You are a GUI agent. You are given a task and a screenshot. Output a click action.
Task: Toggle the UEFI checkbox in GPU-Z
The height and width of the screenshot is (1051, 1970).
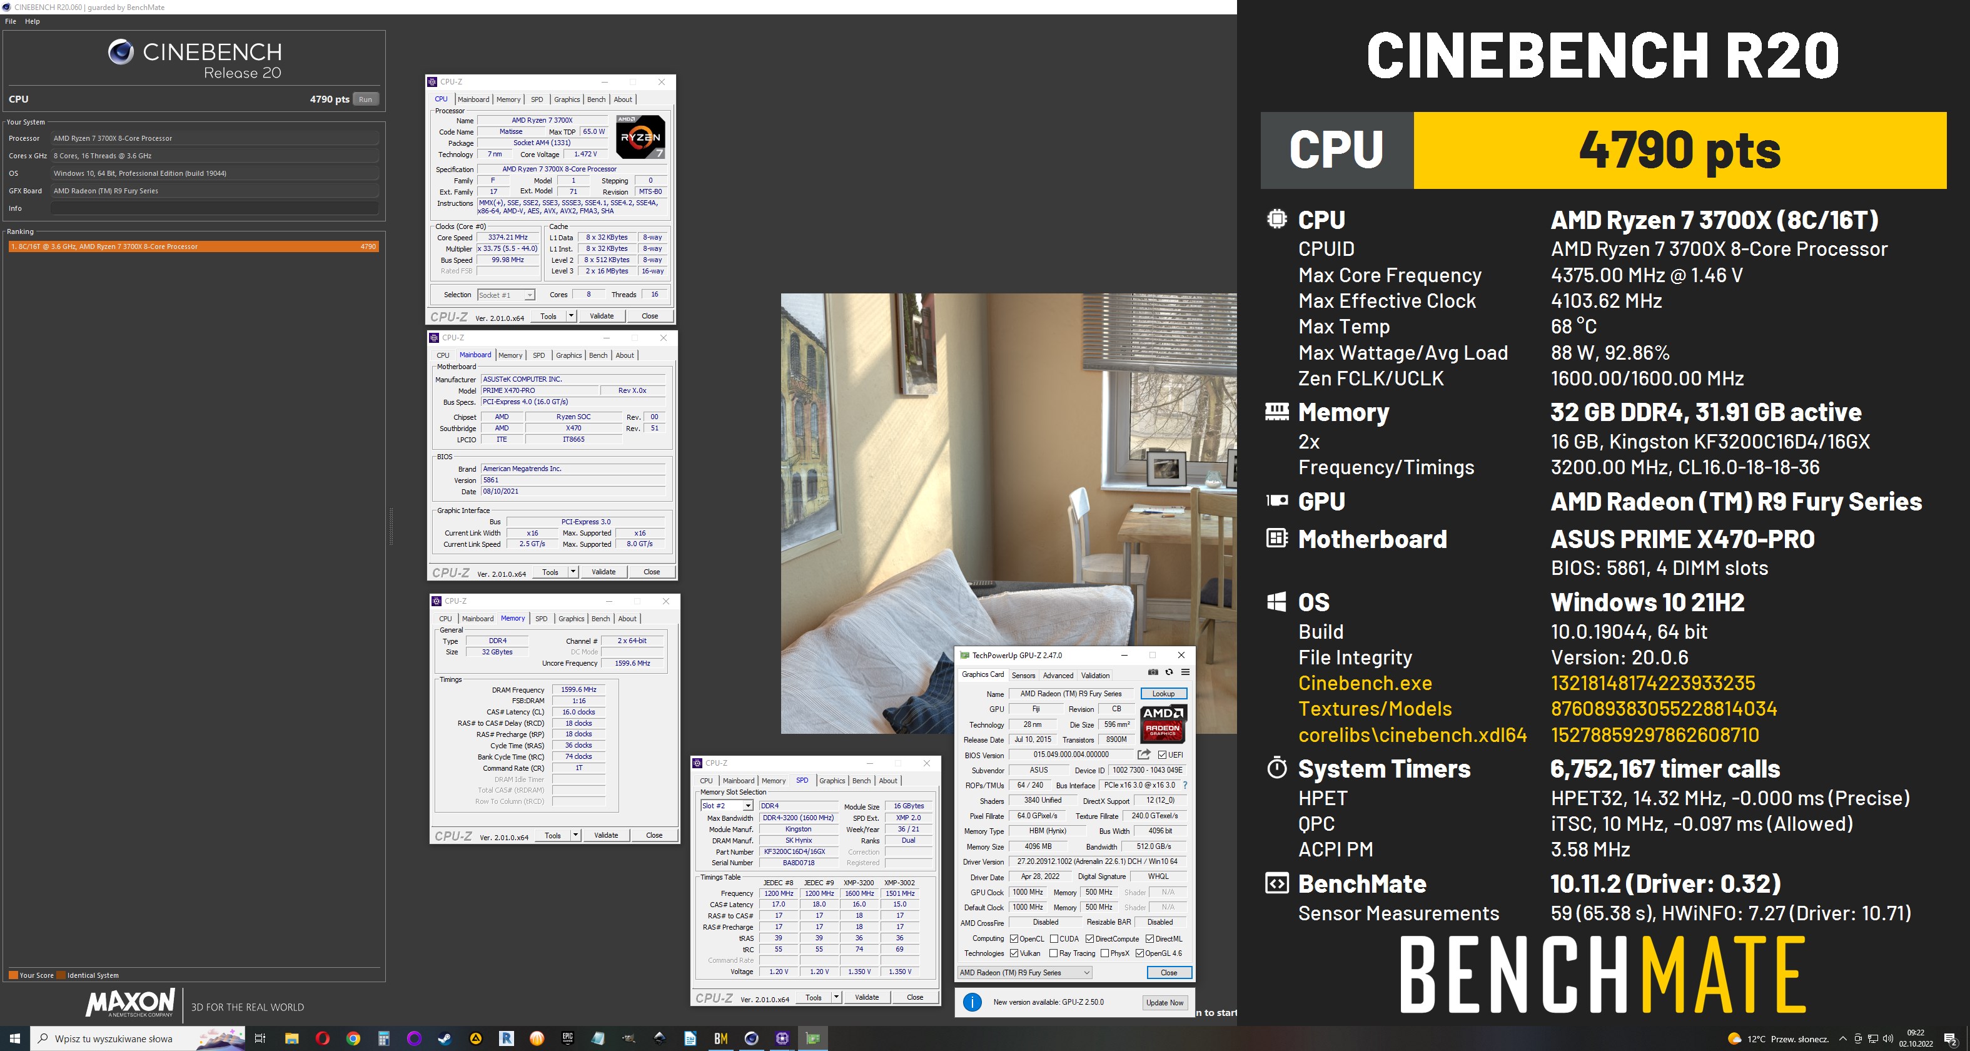(x=1163, y=754)
